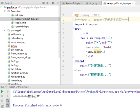The image size is (140, 108).
Task: Click the collapse all icon in Project toolbar
Action: pos(48,3)
